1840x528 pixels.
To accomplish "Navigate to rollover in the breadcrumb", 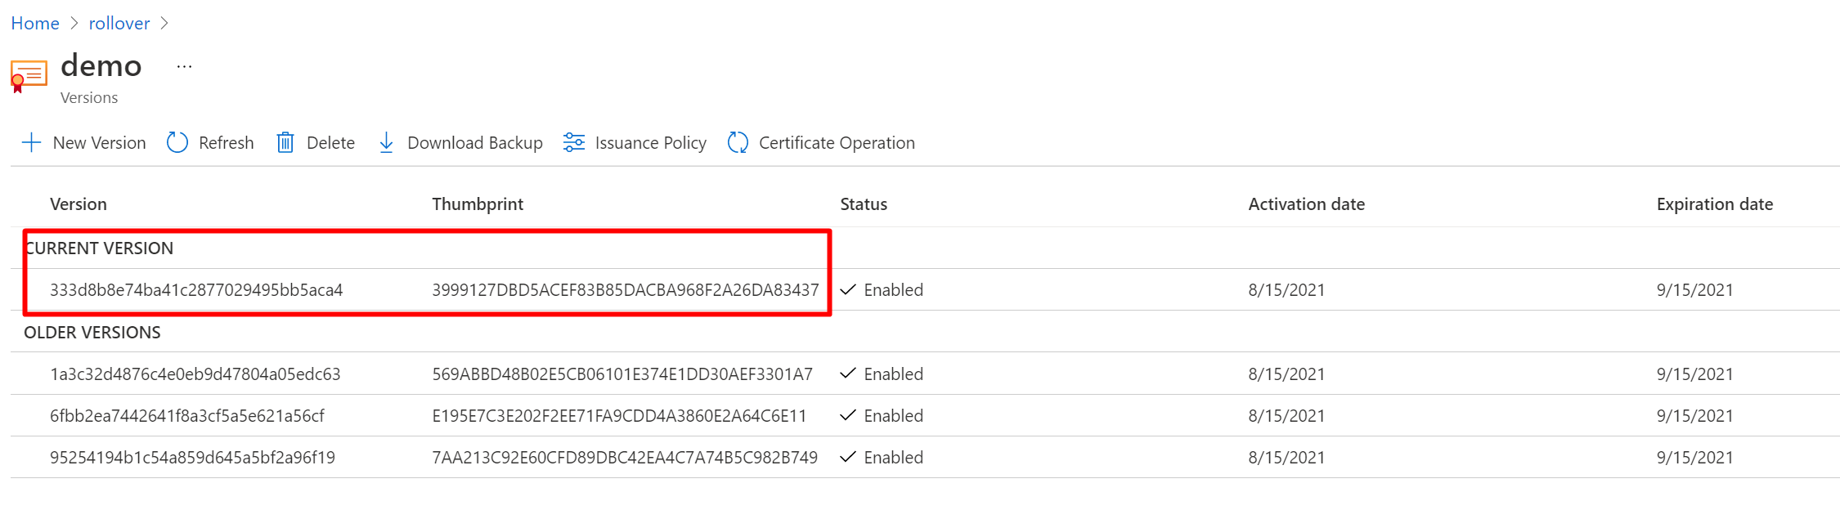I will 119,23.
